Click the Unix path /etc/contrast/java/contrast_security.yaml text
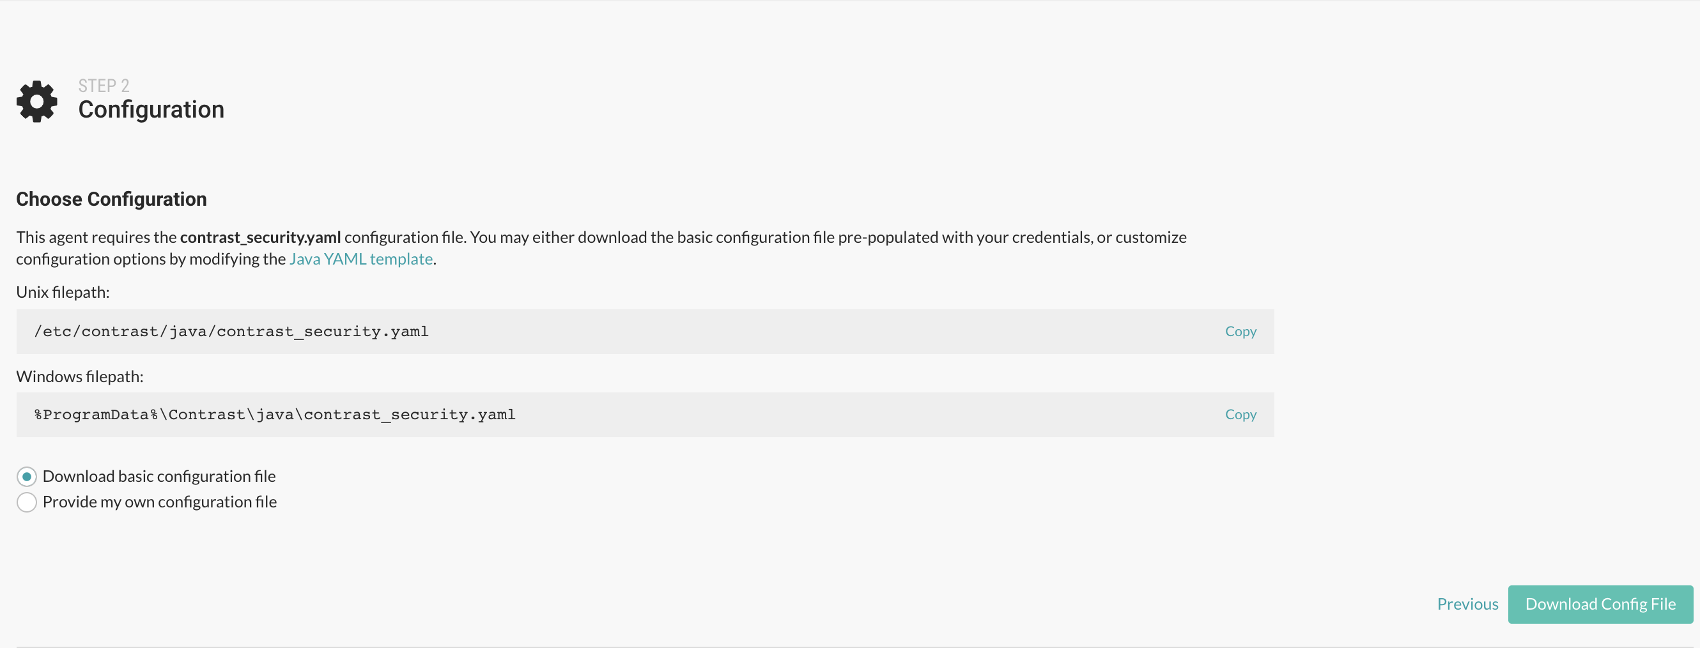Viewport: 1700px width, 648px height. point(231,331)
